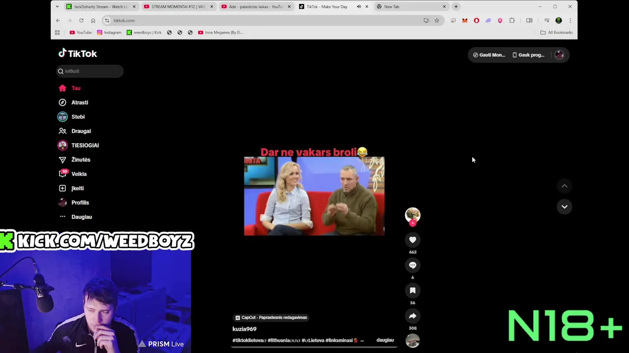This screenshot has width=629, height=353.
Task: Open the tab search dropdown
Action: 57,7
